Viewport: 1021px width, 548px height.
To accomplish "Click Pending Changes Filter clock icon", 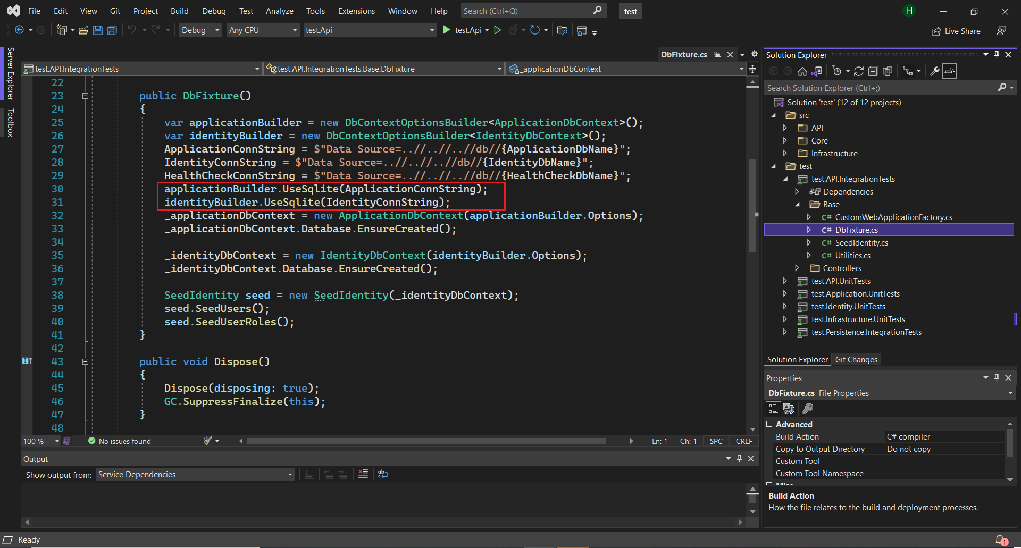I will [837, 71].
